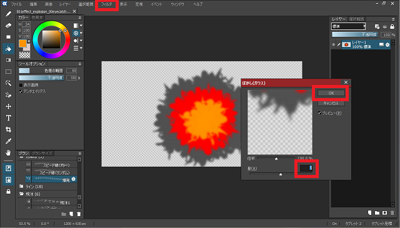Toggle the layer lock icon in the layer panel
This screenshot has width=400, height=228.
(x=392, y=26)
